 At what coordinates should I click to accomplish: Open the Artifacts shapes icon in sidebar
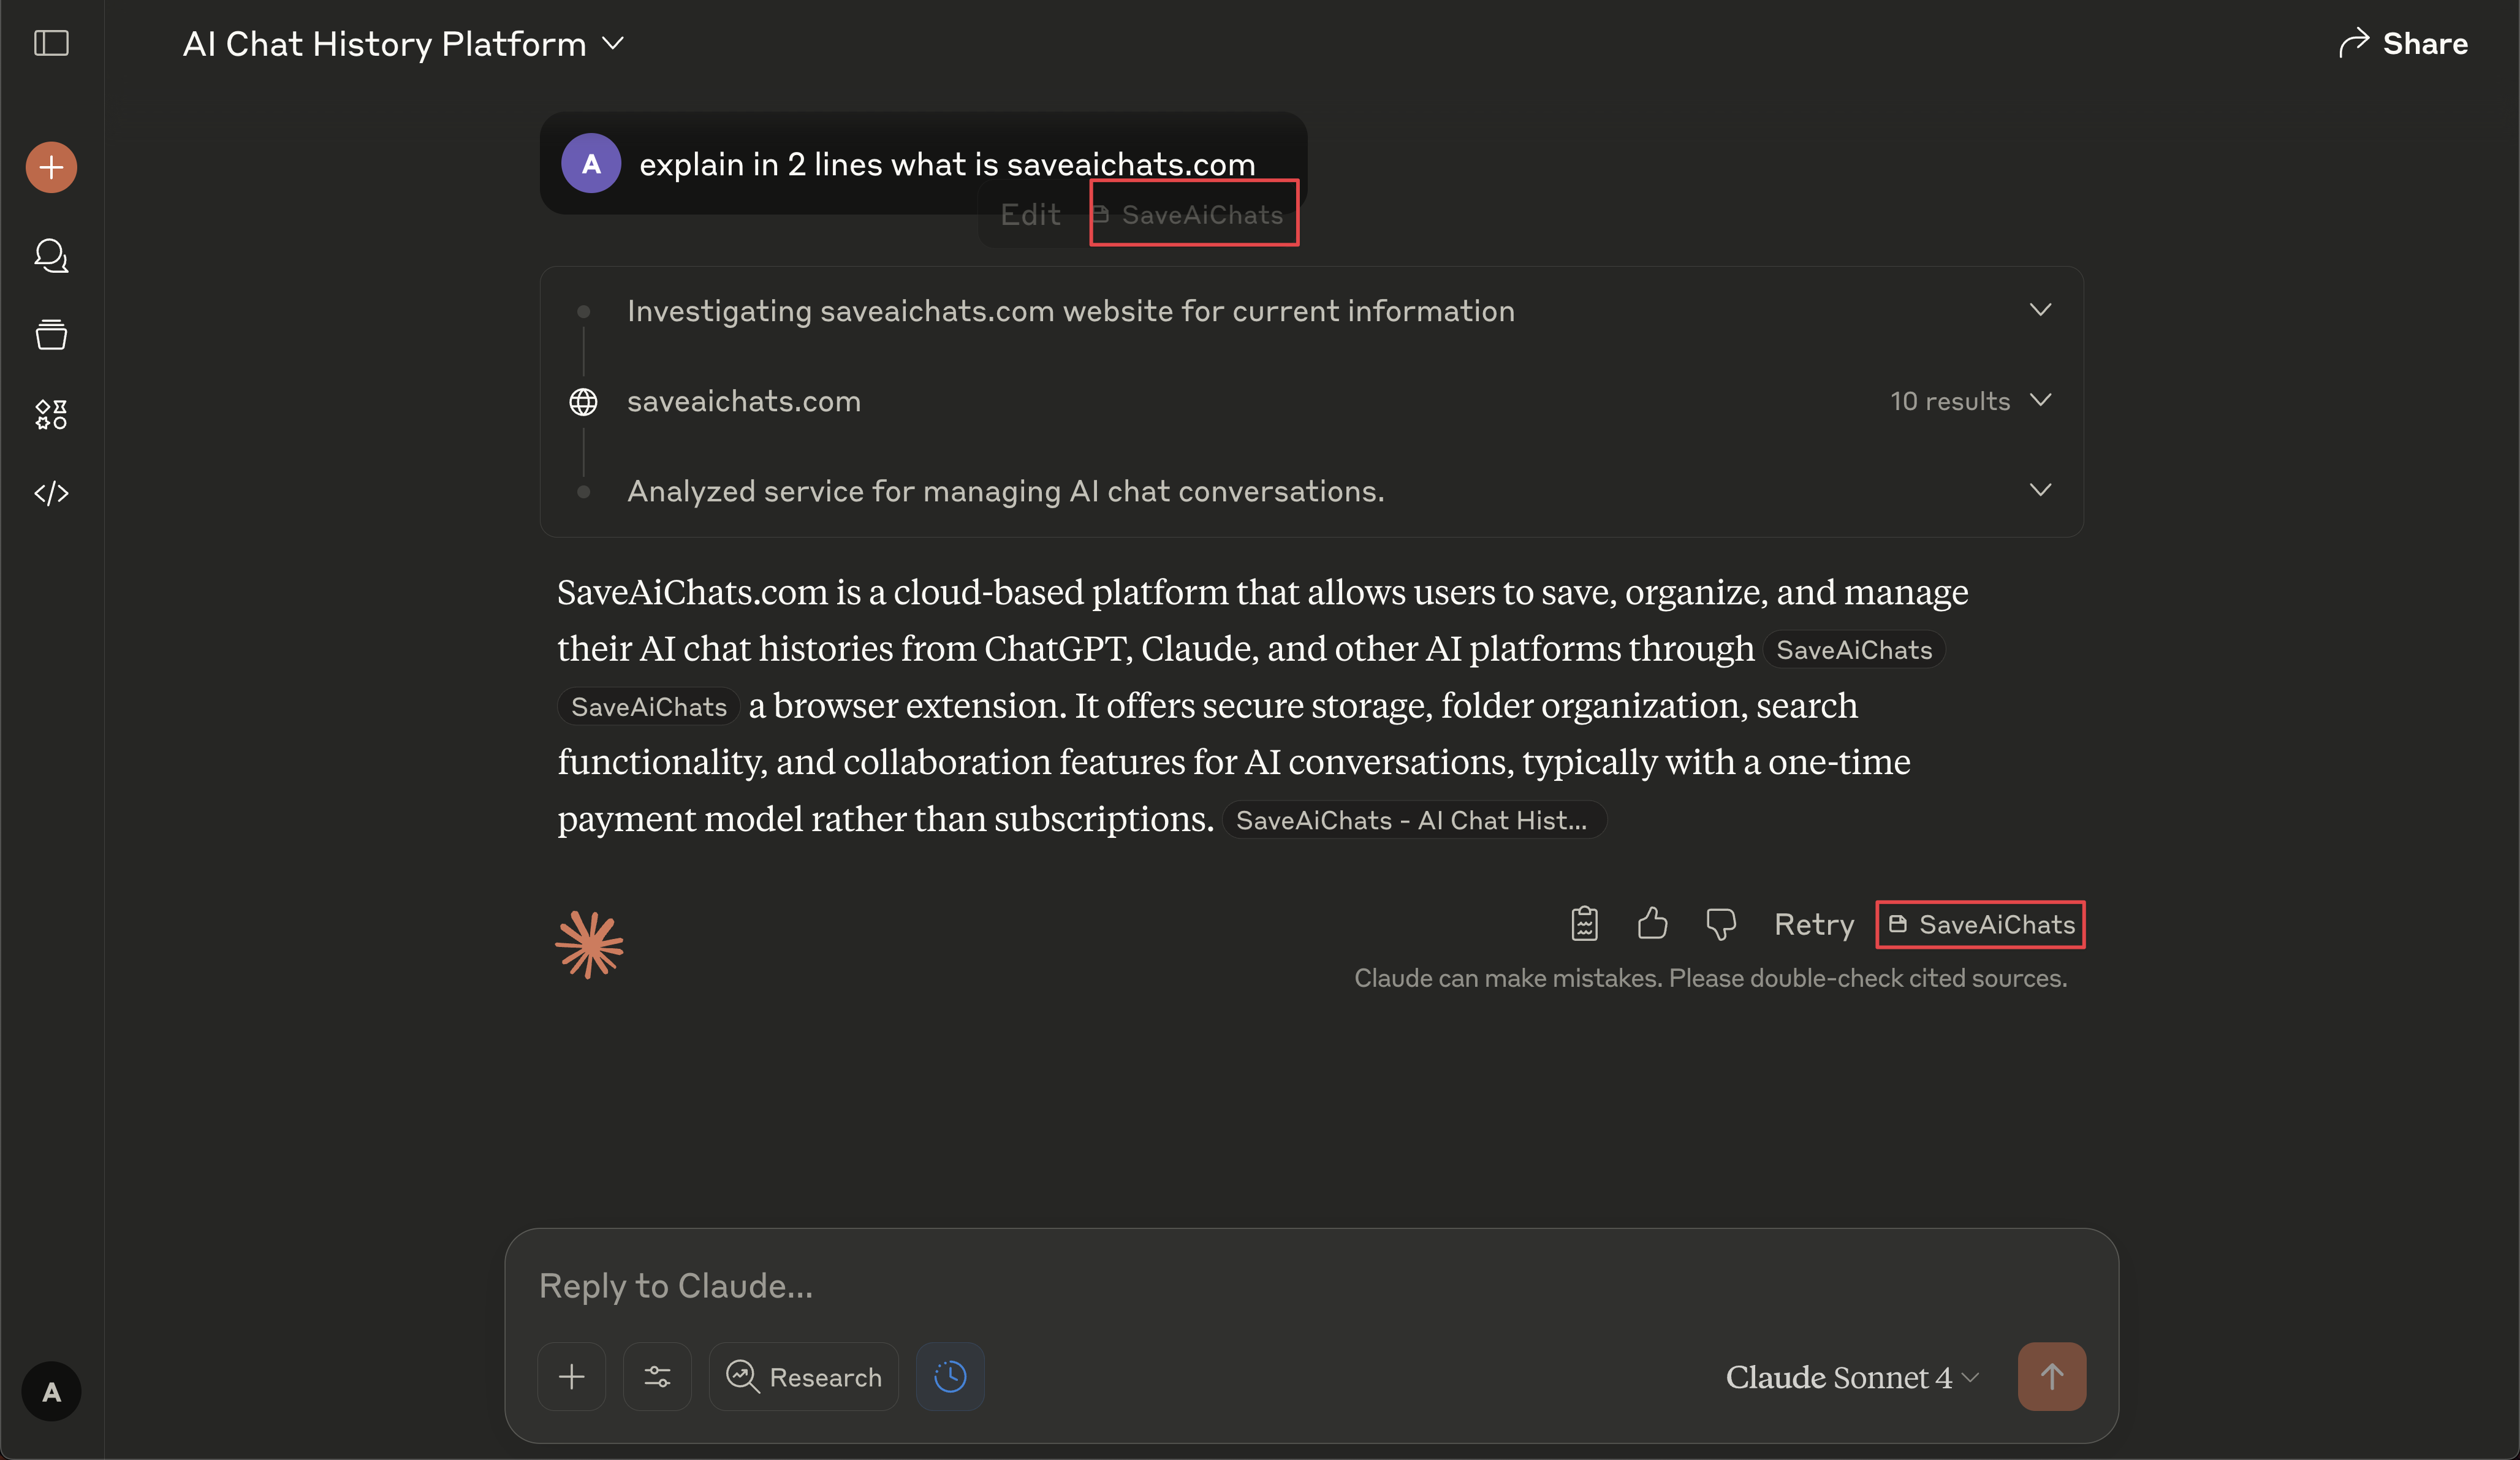[51, 414]
